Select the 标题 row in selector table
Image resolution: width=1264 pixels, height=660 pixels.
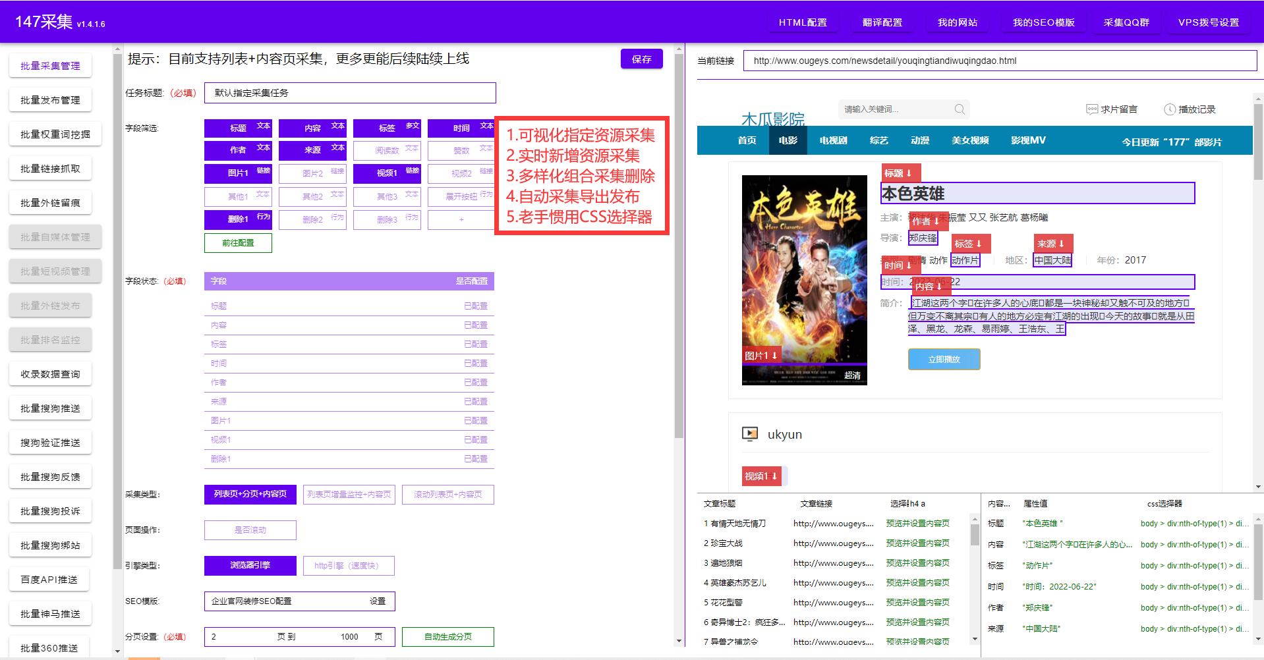tap(1118, 524)
